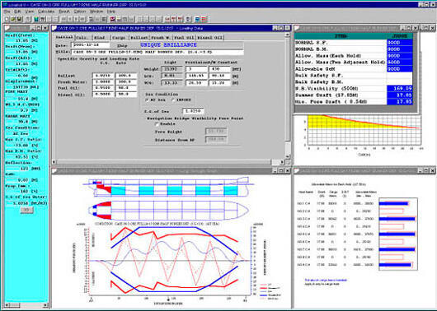This screenshot has width=437, height=311.
Task: Click the Loading Data vertical scrollbar up arrow
Action: tap(287, 35)
